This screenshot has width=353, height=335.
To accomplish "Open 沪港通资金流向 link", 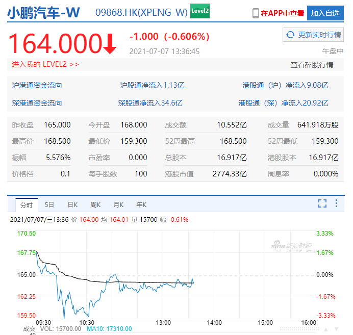I will 37,85.
